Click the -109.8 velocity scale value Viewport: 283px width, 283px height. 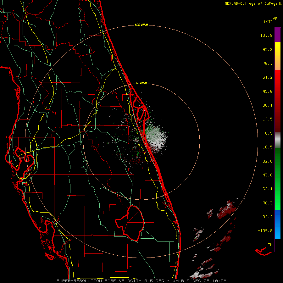265,231
